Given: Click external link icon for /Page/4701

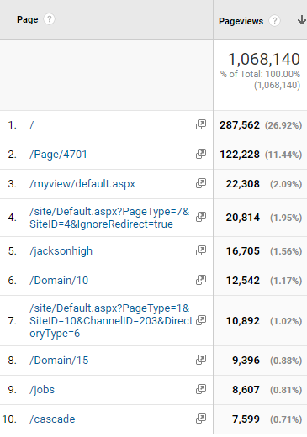Looking at the screenshot, I should 201,154.
